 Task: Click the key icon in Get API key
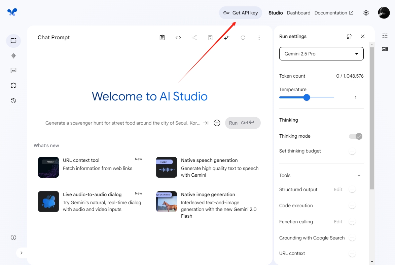click(x=226, y=13)
